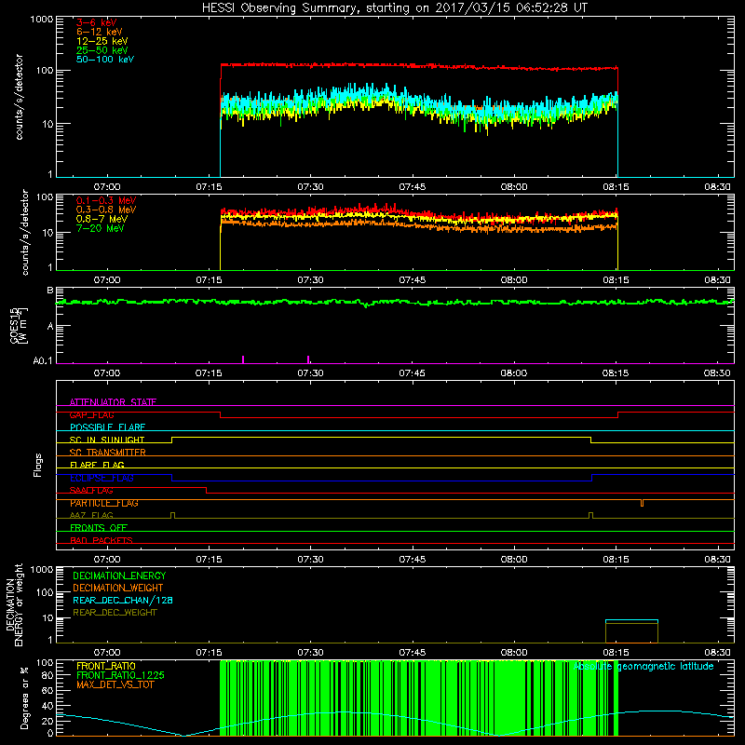The width and height of the screenshot is (745, 745).
Task: Click the Flags panel axis label
Action: coord(37,465)
